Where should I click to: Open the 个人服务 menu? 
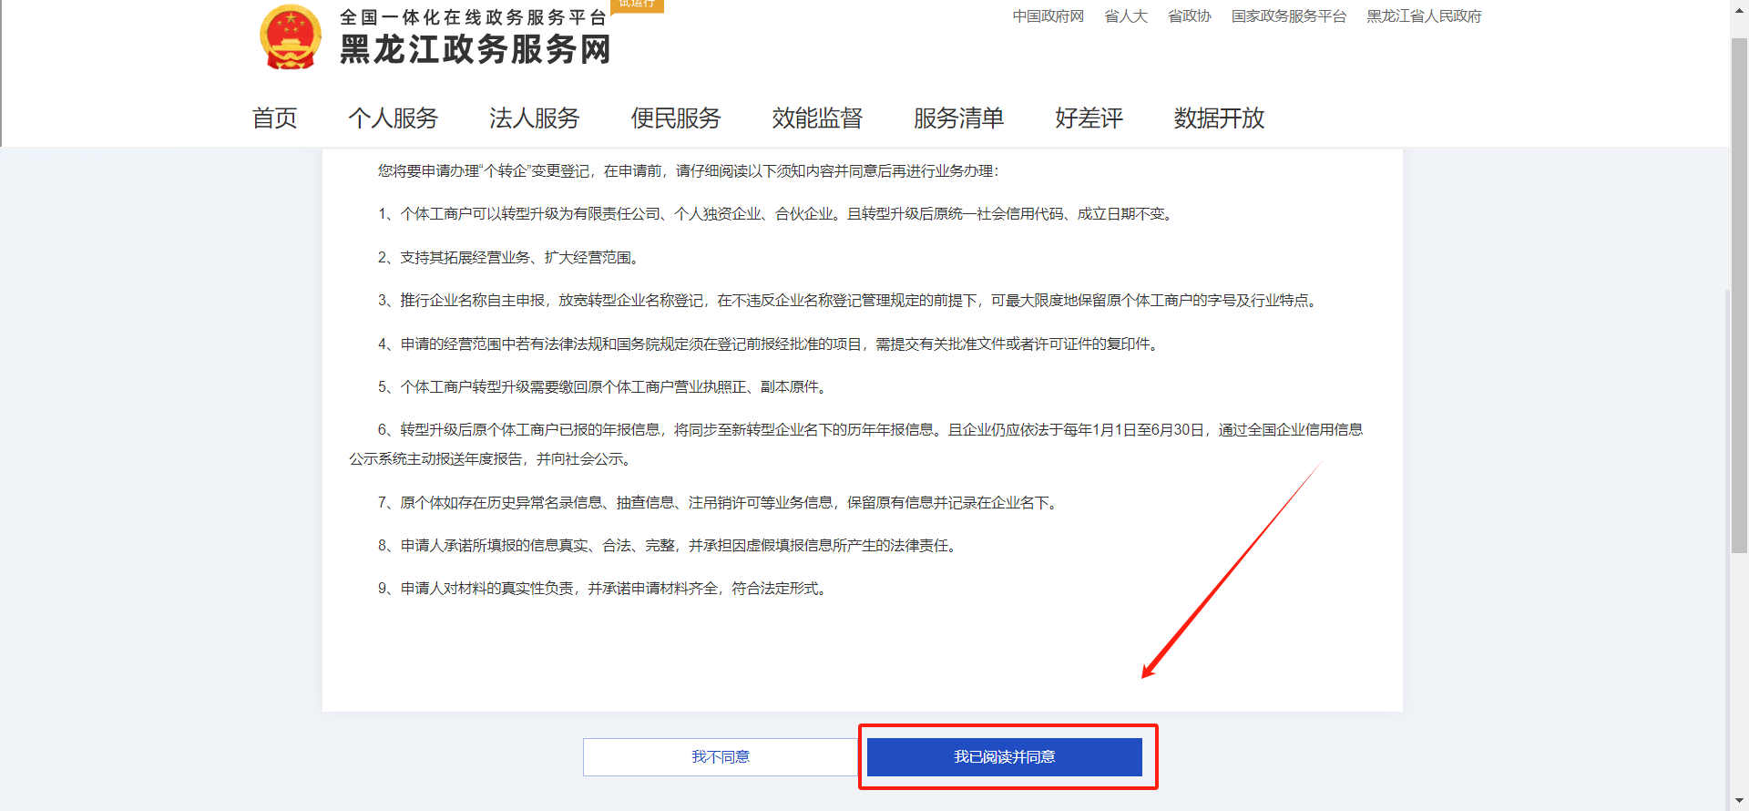point(393,118)
